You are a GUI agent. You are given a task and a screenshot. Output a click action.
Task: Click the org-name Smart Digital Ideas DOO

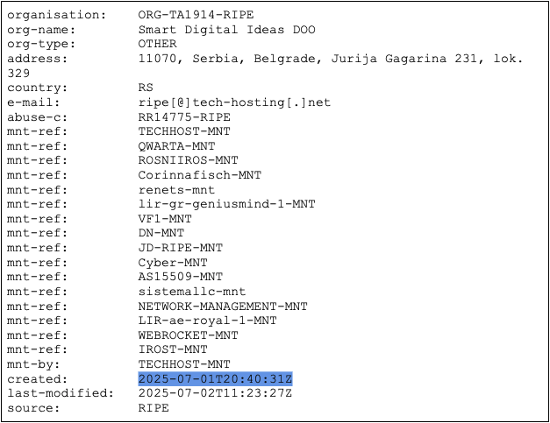pos(226,30)
